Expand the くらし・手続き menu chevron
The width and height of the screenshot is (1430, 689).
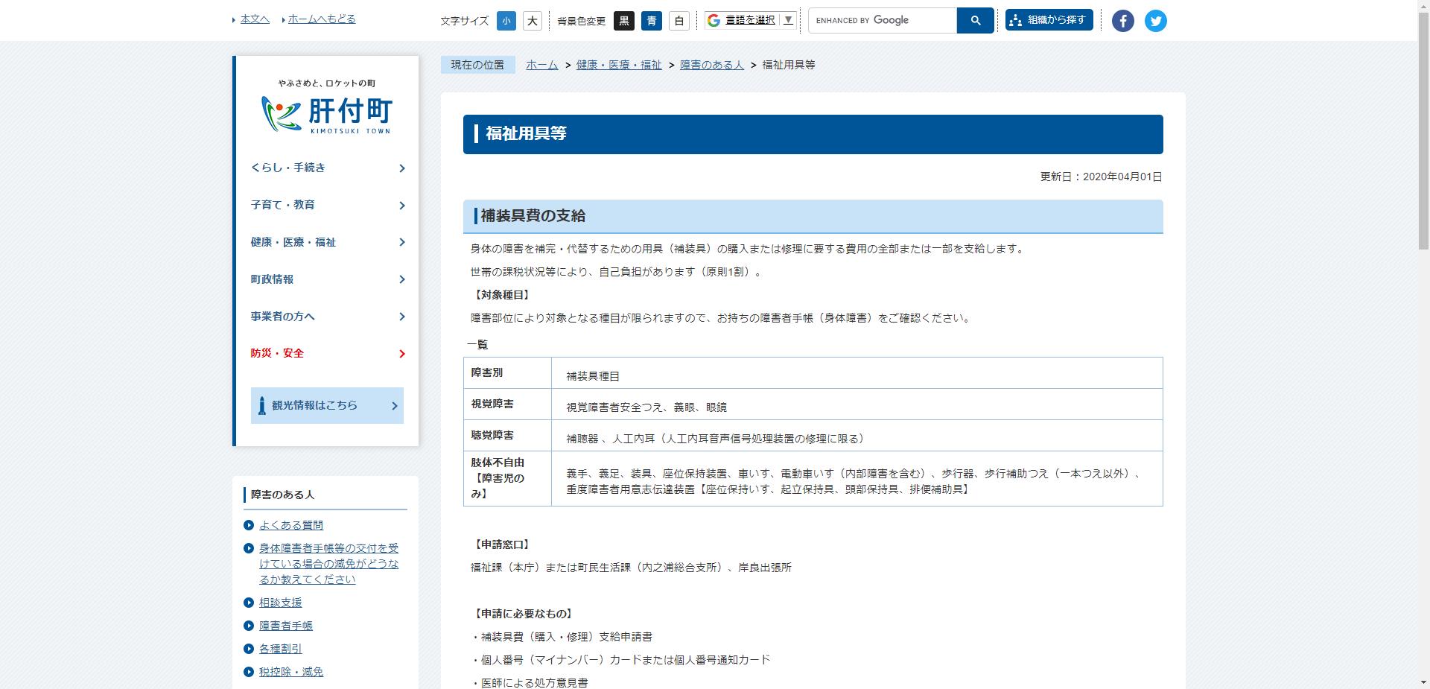click(401, 168)
